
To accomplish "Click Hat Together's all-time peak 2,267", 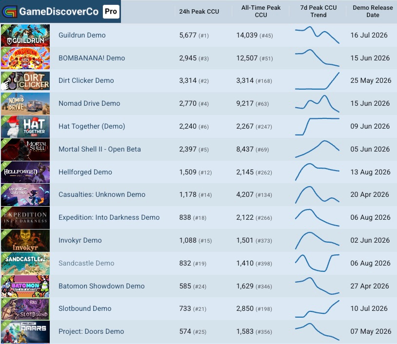I will pos(245,126).
